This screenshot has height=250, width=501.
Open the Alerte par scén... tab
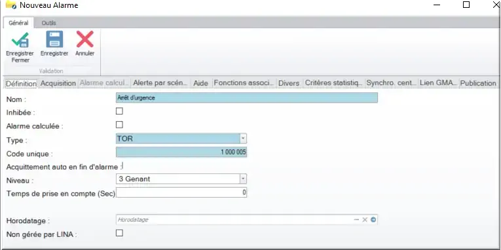click(x=160, y=83)
